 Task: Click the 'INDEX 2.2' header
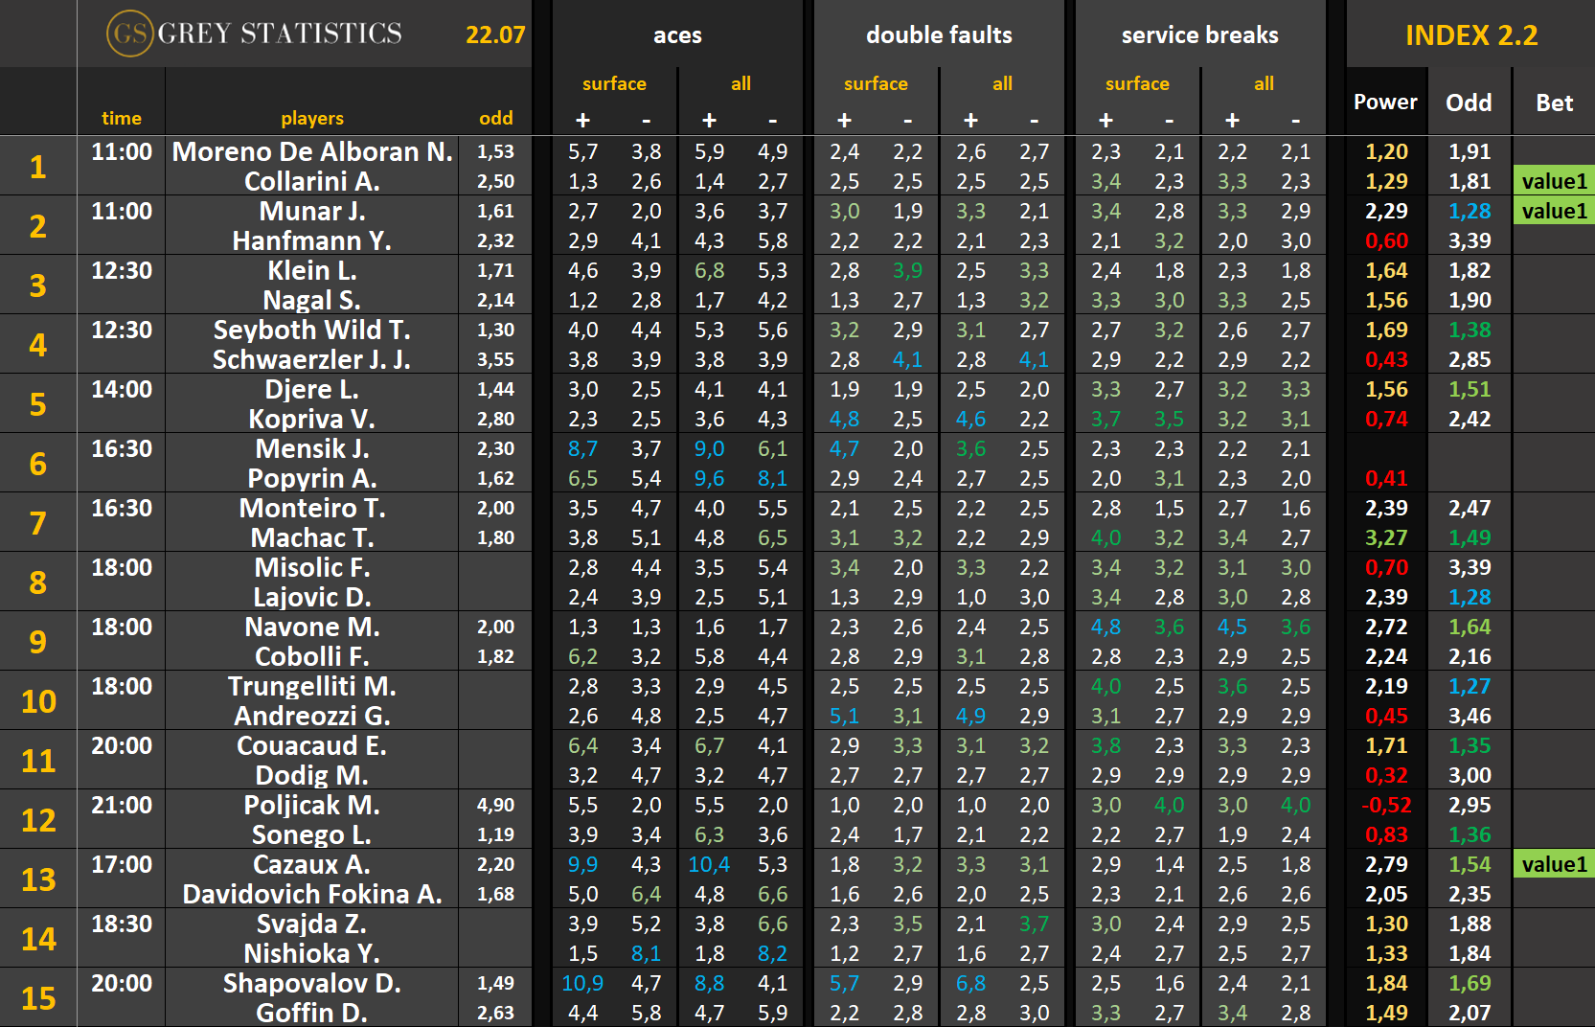(1471, 35)
